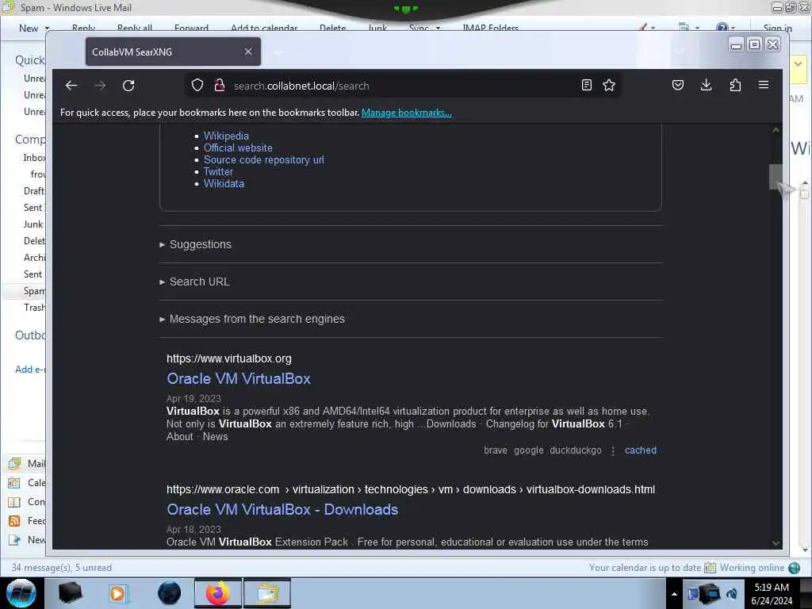Open the Windows Start button

pyautogui.click(x=21, y=593)
